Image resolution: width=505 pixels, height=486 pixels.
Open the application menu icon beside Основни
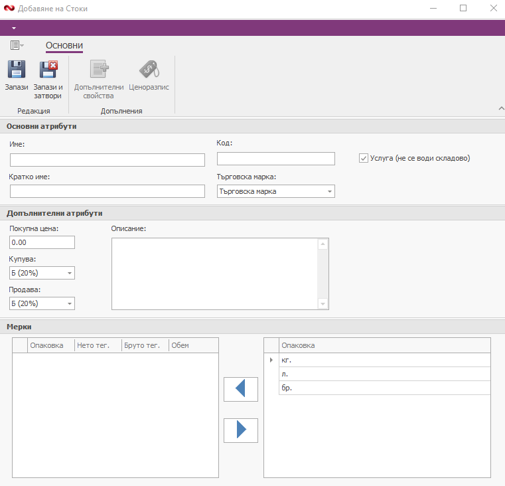pos(17,45)
